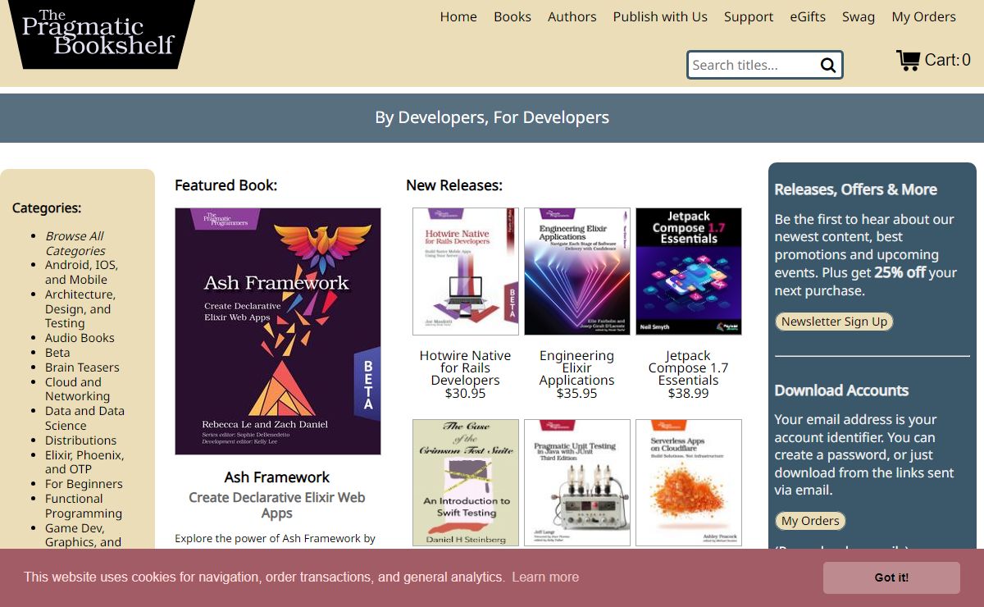Screen dimensions: 984x607
Task: Open the Brain Teasers category
Action: (82, 367)
